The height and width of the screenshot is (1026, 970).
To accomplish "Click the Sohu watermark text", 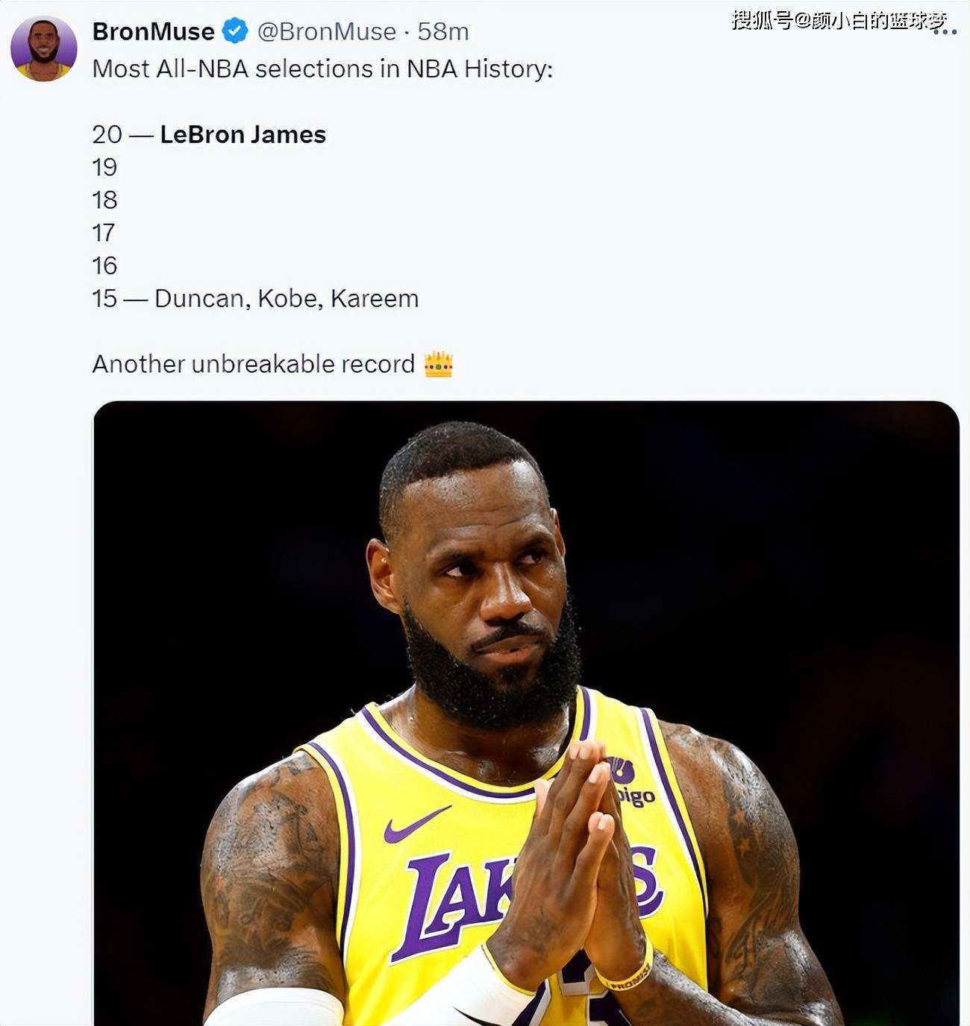I will coord(838,20).
